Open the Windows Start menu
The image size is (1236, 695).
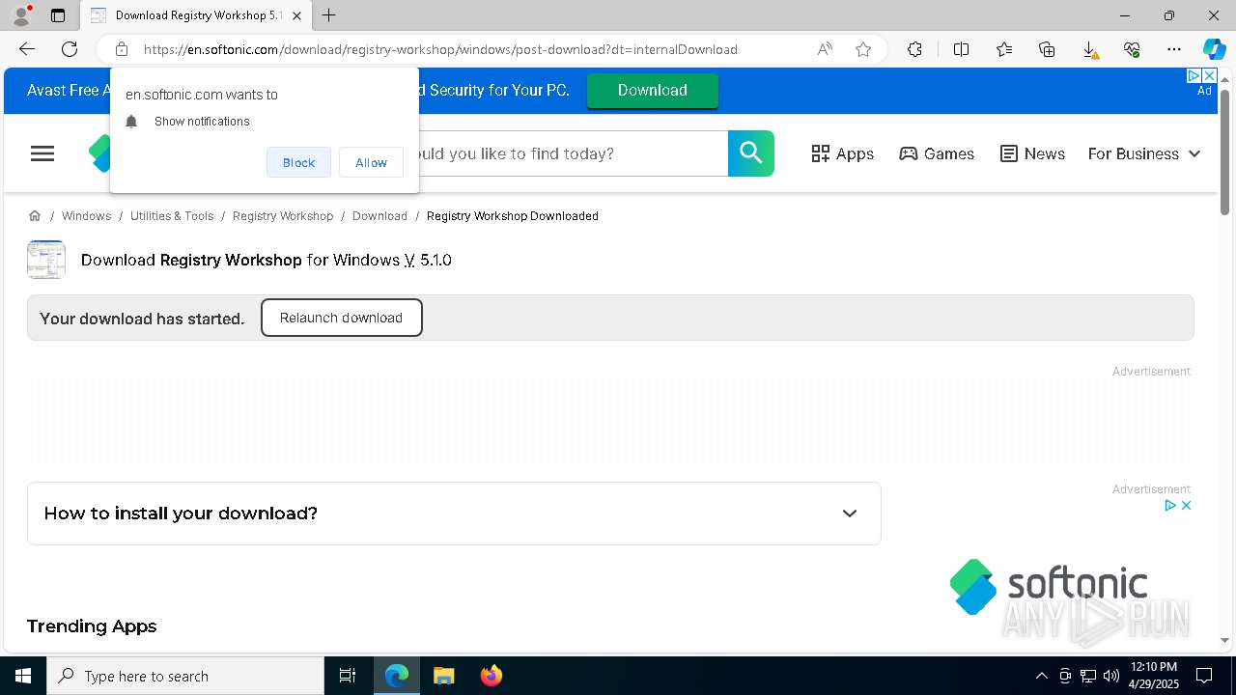[23, 676]
